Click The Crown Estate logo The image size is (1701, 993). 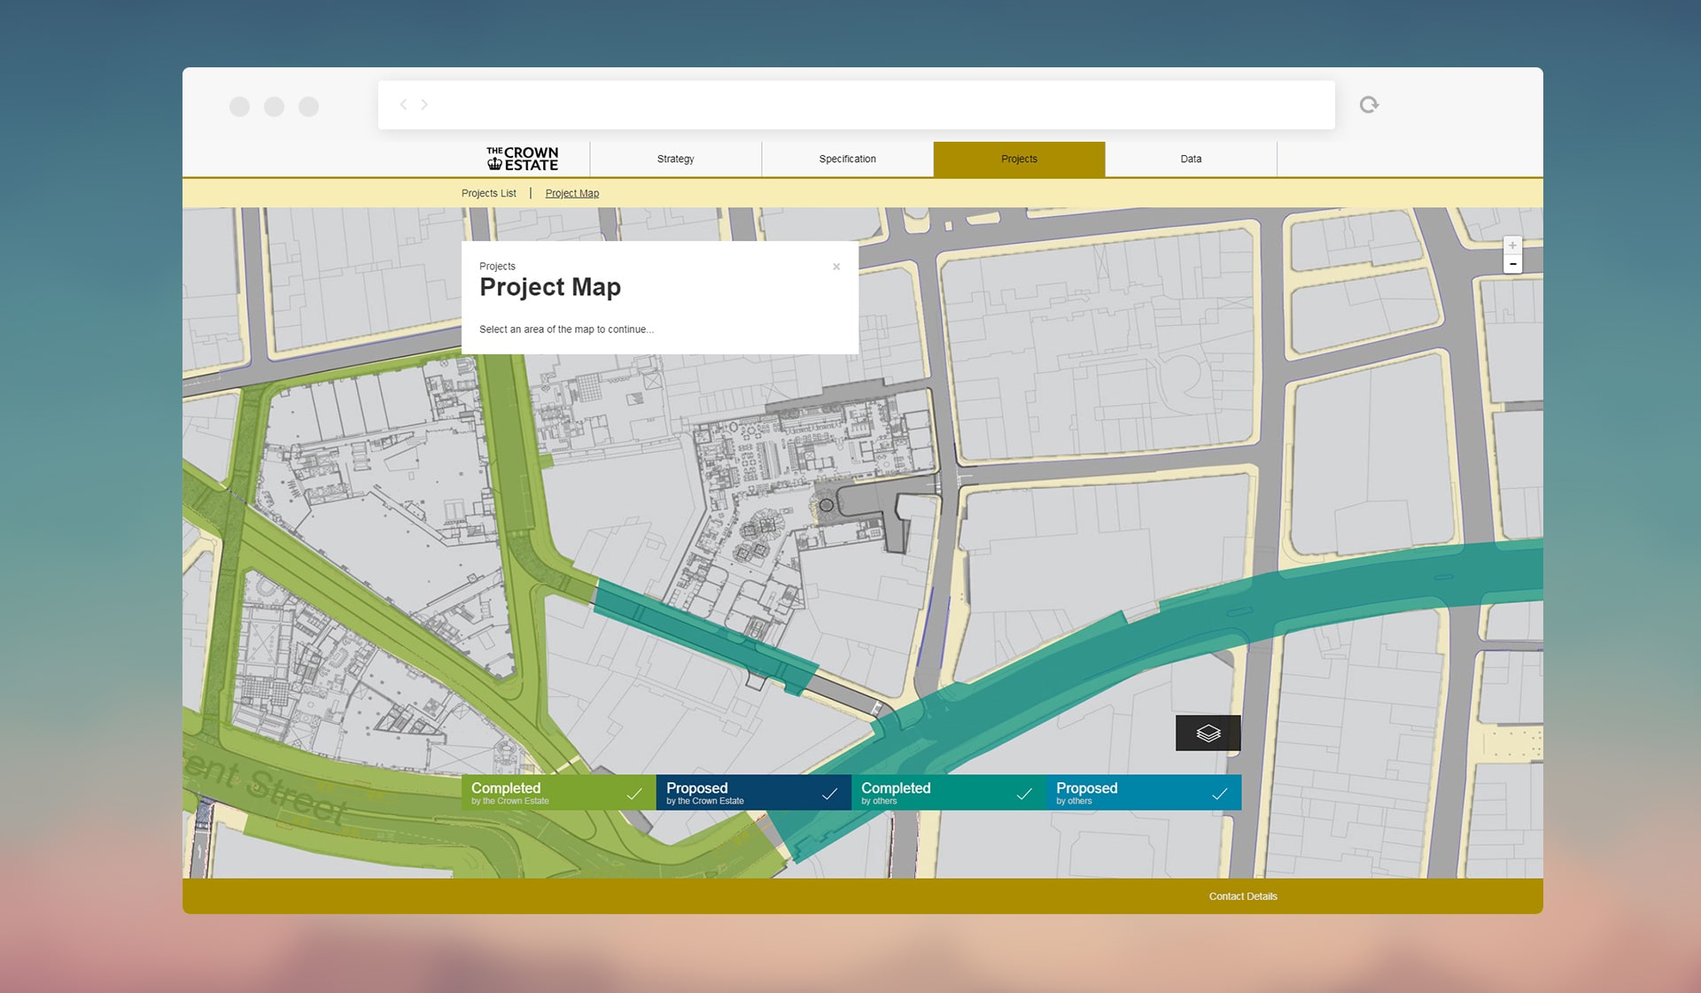pos(522,159)
